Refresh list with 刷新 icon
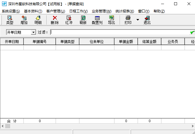 (x=83, y=20)
